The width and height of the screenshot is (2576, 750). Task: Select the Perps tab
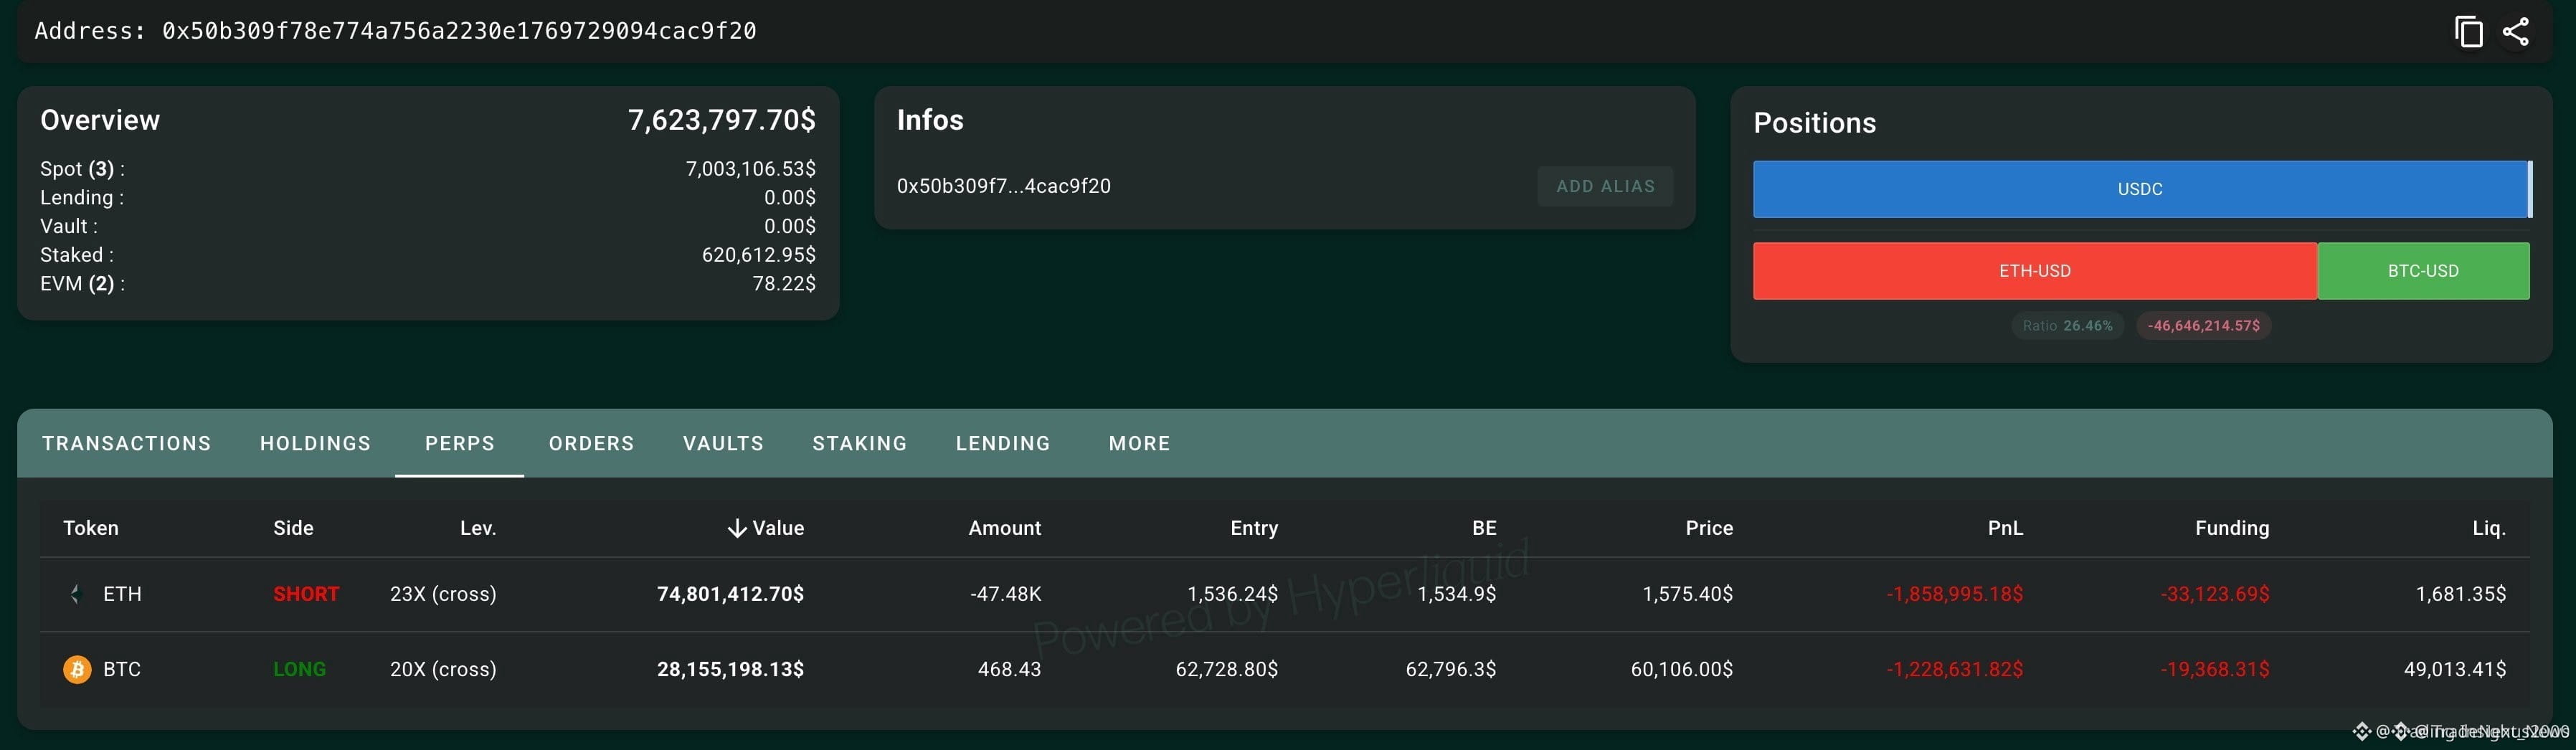tap(460, 443)
